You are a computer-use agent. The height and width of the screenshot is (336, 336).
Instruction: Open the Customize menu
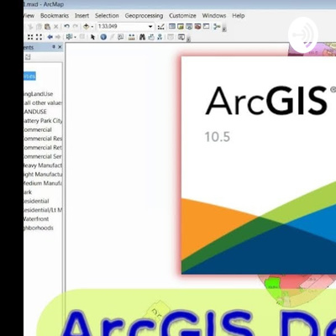(182, 16)
